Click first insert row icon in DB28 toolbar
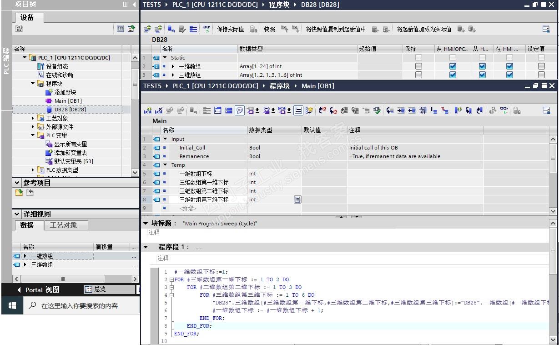Screen dimensions: 559x349 (x=147, y=29)
